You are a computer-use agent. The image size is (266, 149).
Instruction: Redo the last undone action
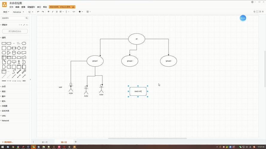click(x=43, y=12)
